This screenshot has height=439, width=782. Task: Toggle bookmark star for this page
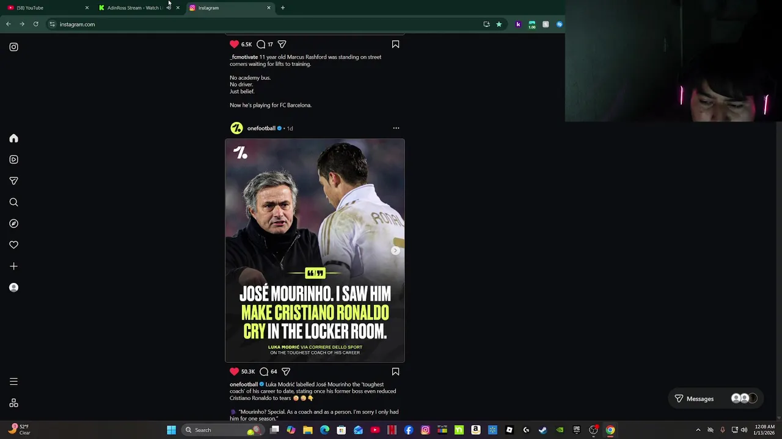click(499, 24)
